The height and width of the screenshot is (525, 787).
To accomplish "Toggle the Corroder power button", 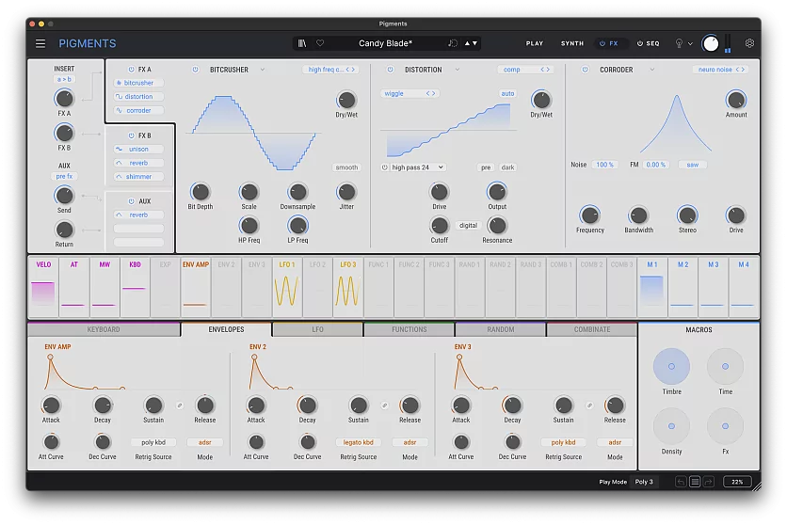I will pos(586,70).
